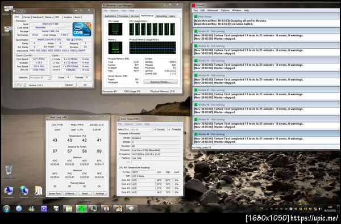Select Worker #2 - Not running title bar
Image resolution: width=341 pixels, height=224 pixels.
266,46
